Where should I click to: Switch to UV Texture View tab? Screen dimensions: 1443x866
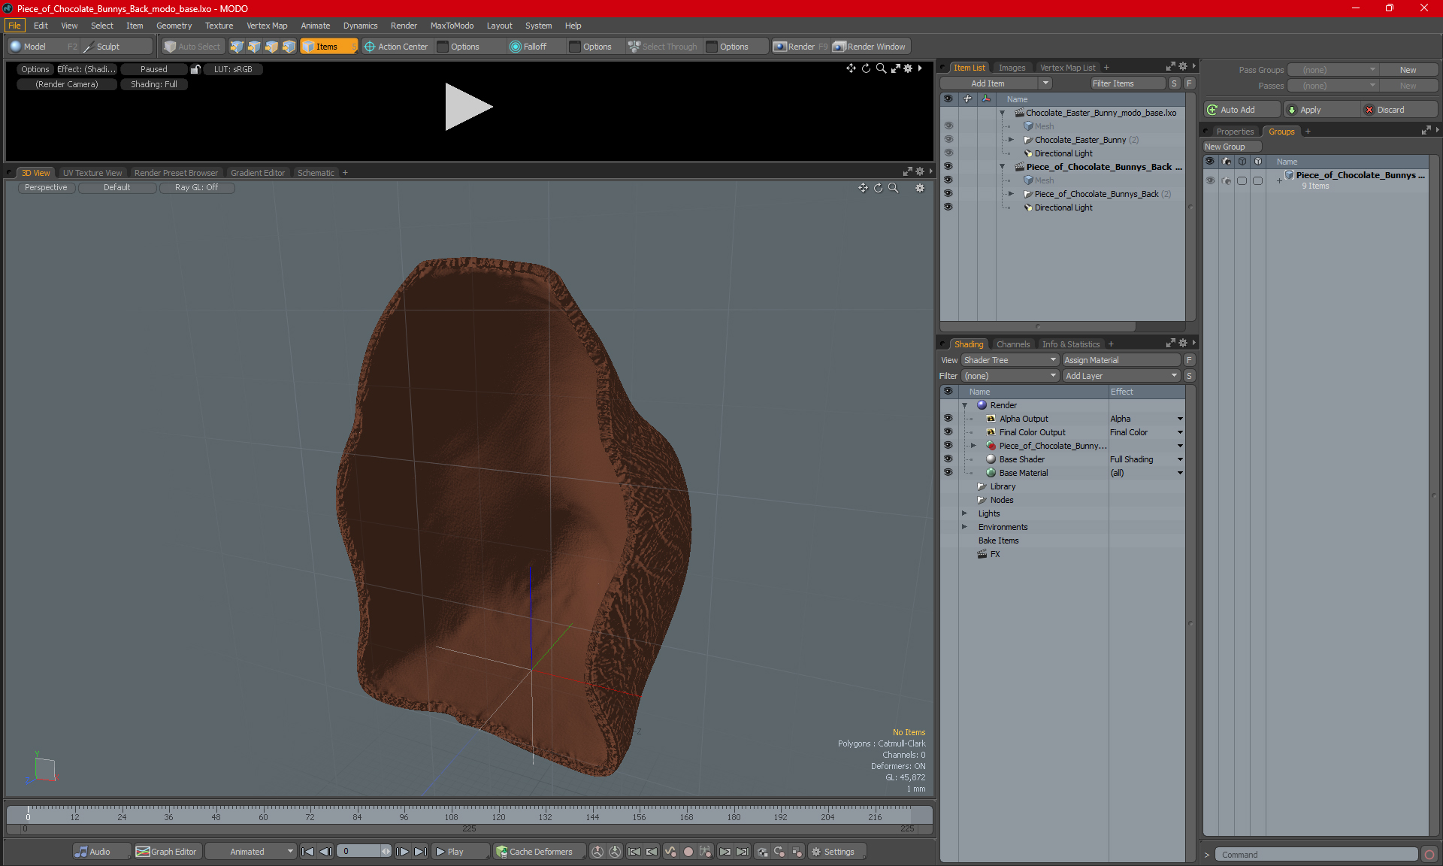pyautogui.click(x=92, y=173)
